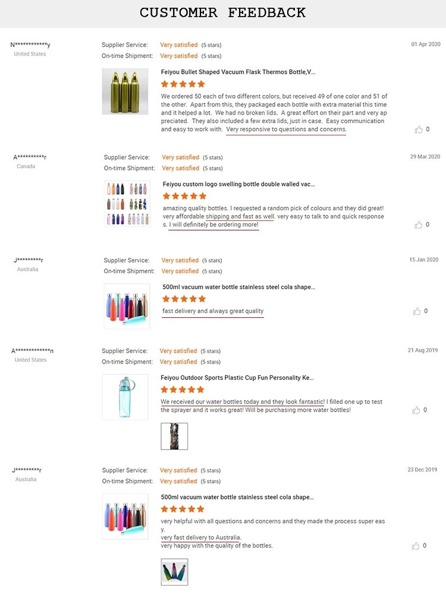The height and width of the screenshot is (594, 446).
Task: Like the 29 Mar 2020 review
Action: pyautogui.click(x=419, y=225)
